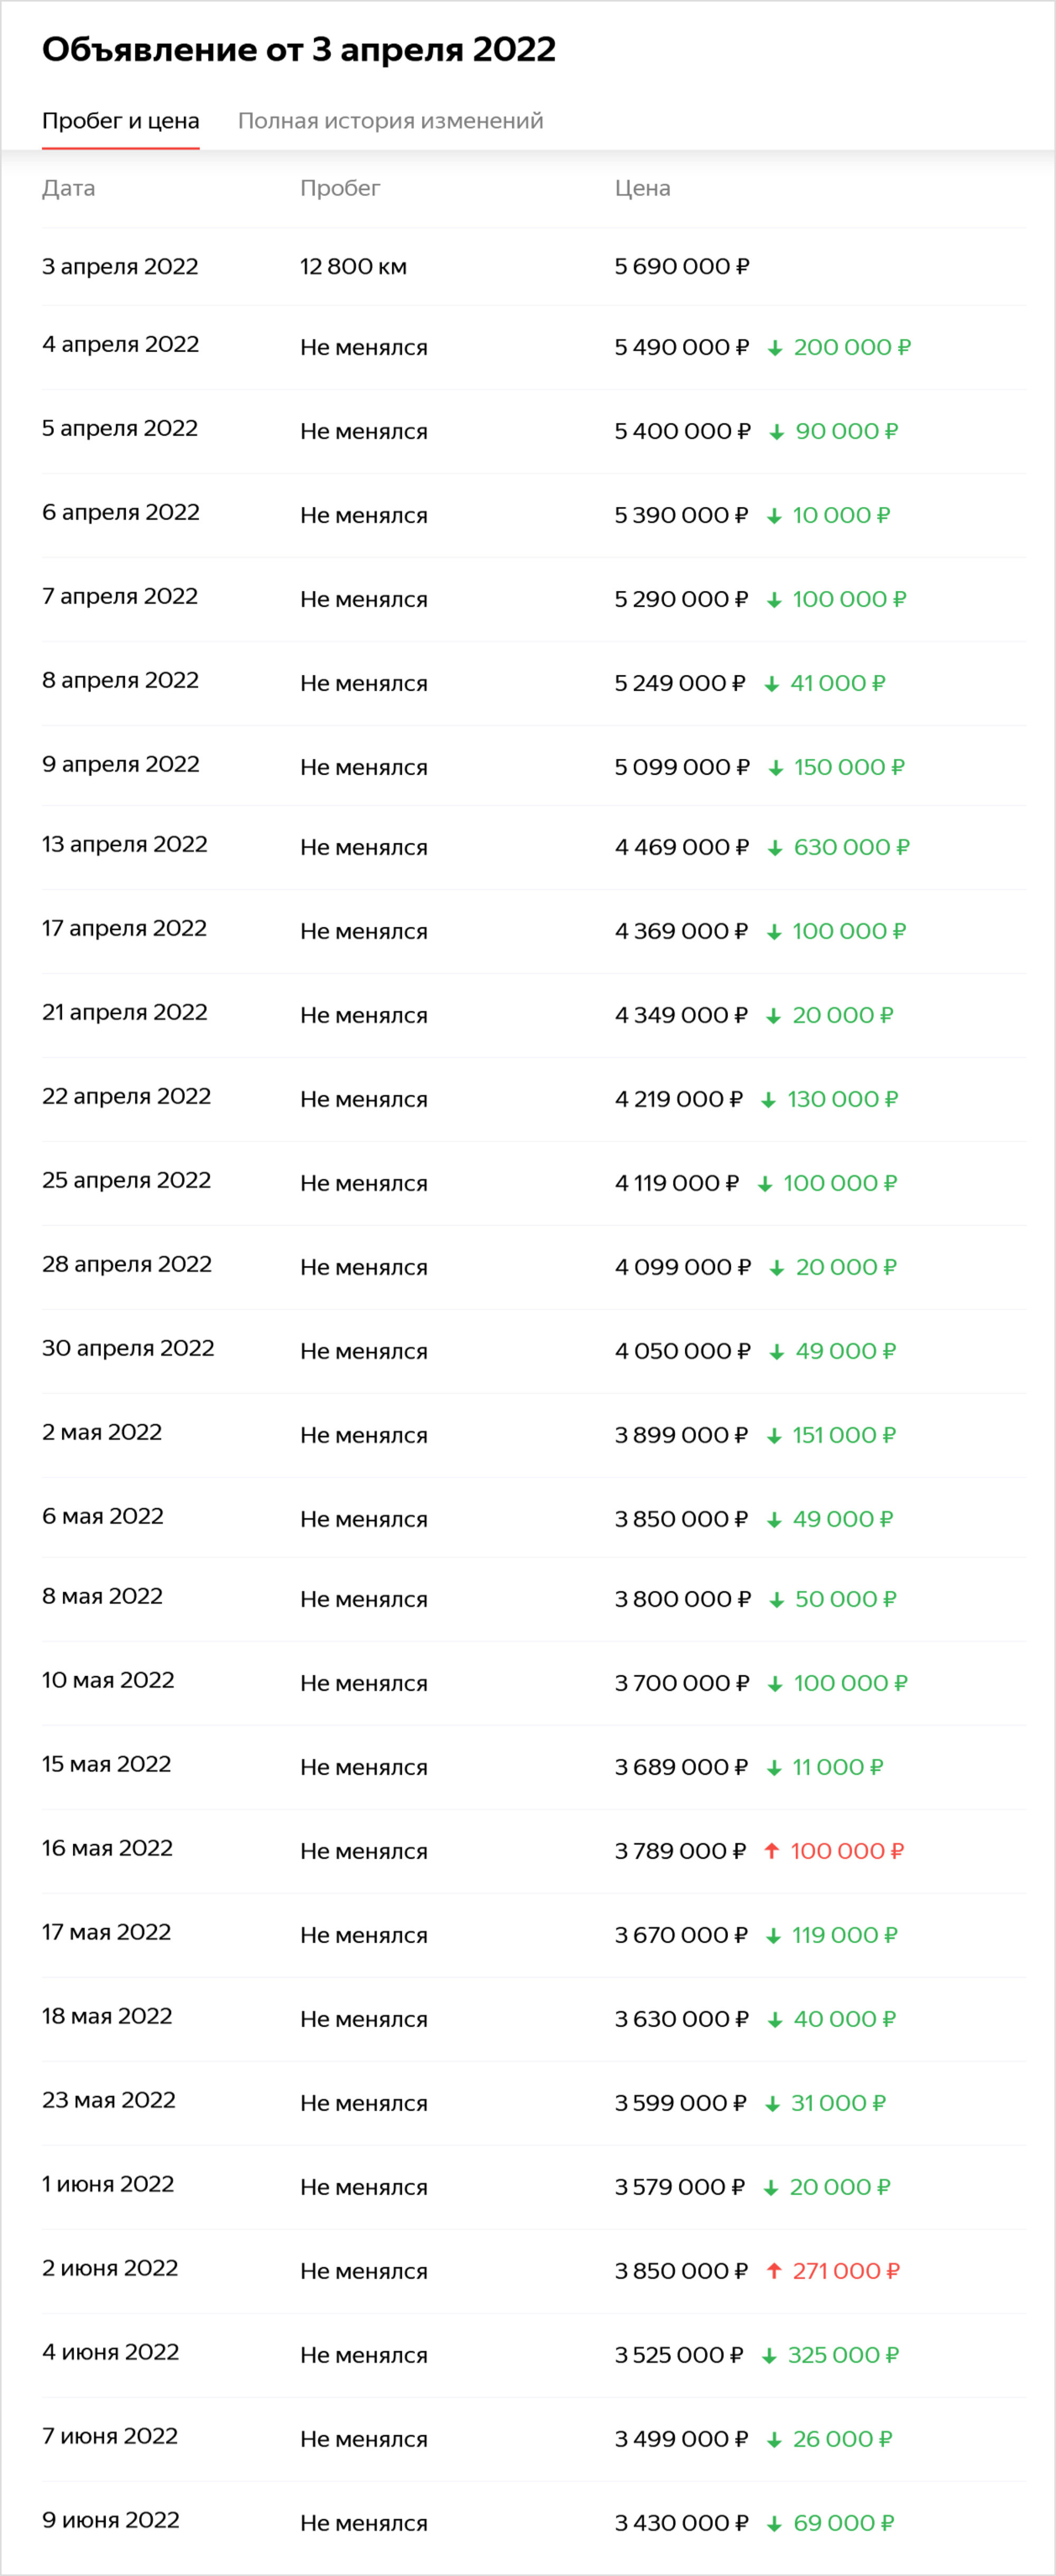Screen dimensions: 1056x2576
Task: Select the 13 апреля 2022 date entry
Action: click(x=125, y=844)
